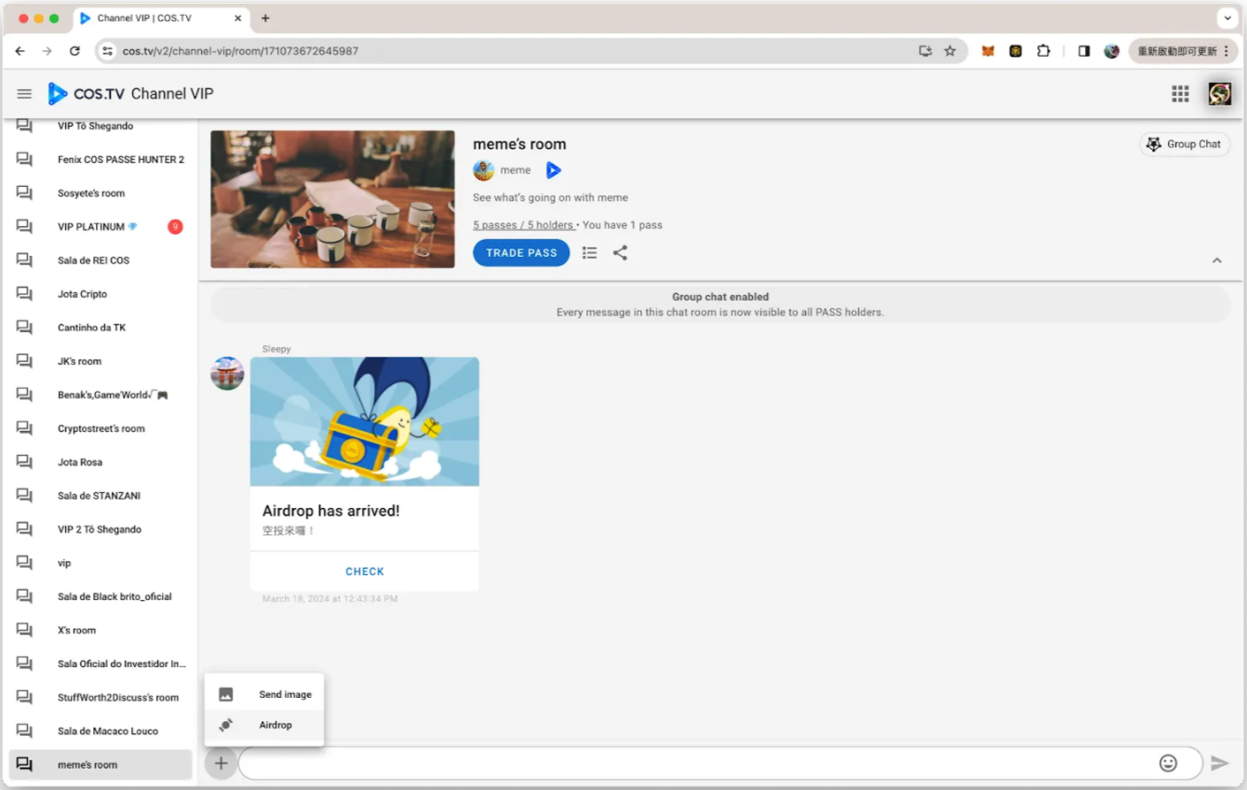Select Airdrop from the popup menu
Screen dimensions: 1247x790
tap(264, 725)
